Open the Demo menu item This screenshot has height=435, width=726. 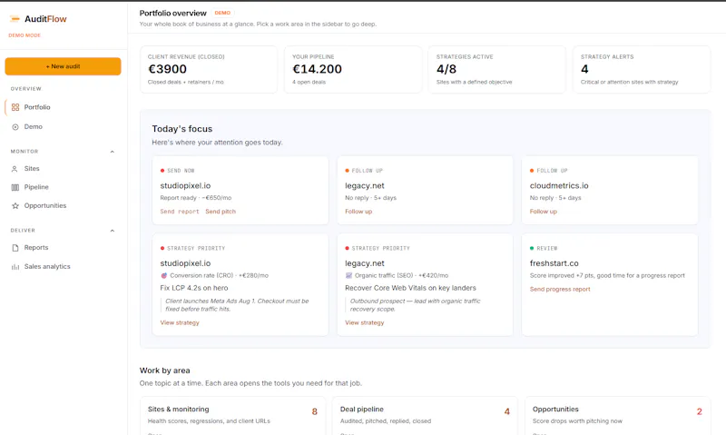(63, 126)
